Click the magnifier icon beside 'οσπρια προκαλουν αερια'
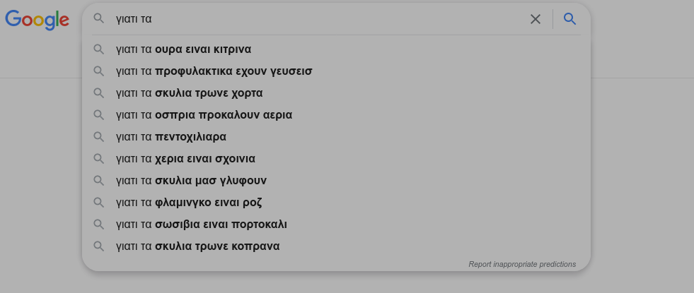The height and width of the screenshot is (293, 694). 99,115
